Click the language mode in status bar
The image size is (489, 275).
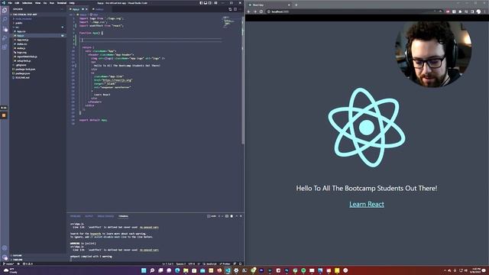click(211, 264)
